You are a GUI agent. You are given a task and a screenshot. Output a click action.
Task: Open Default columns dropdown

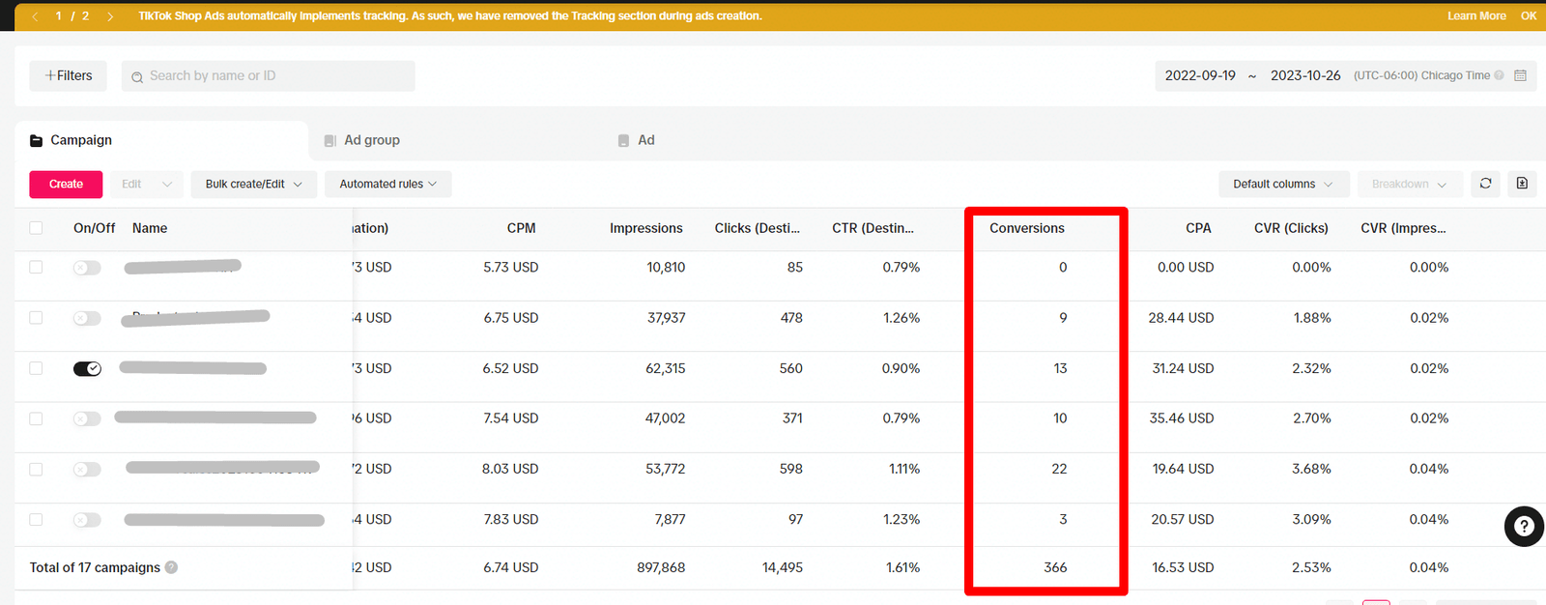point(1284,184)
